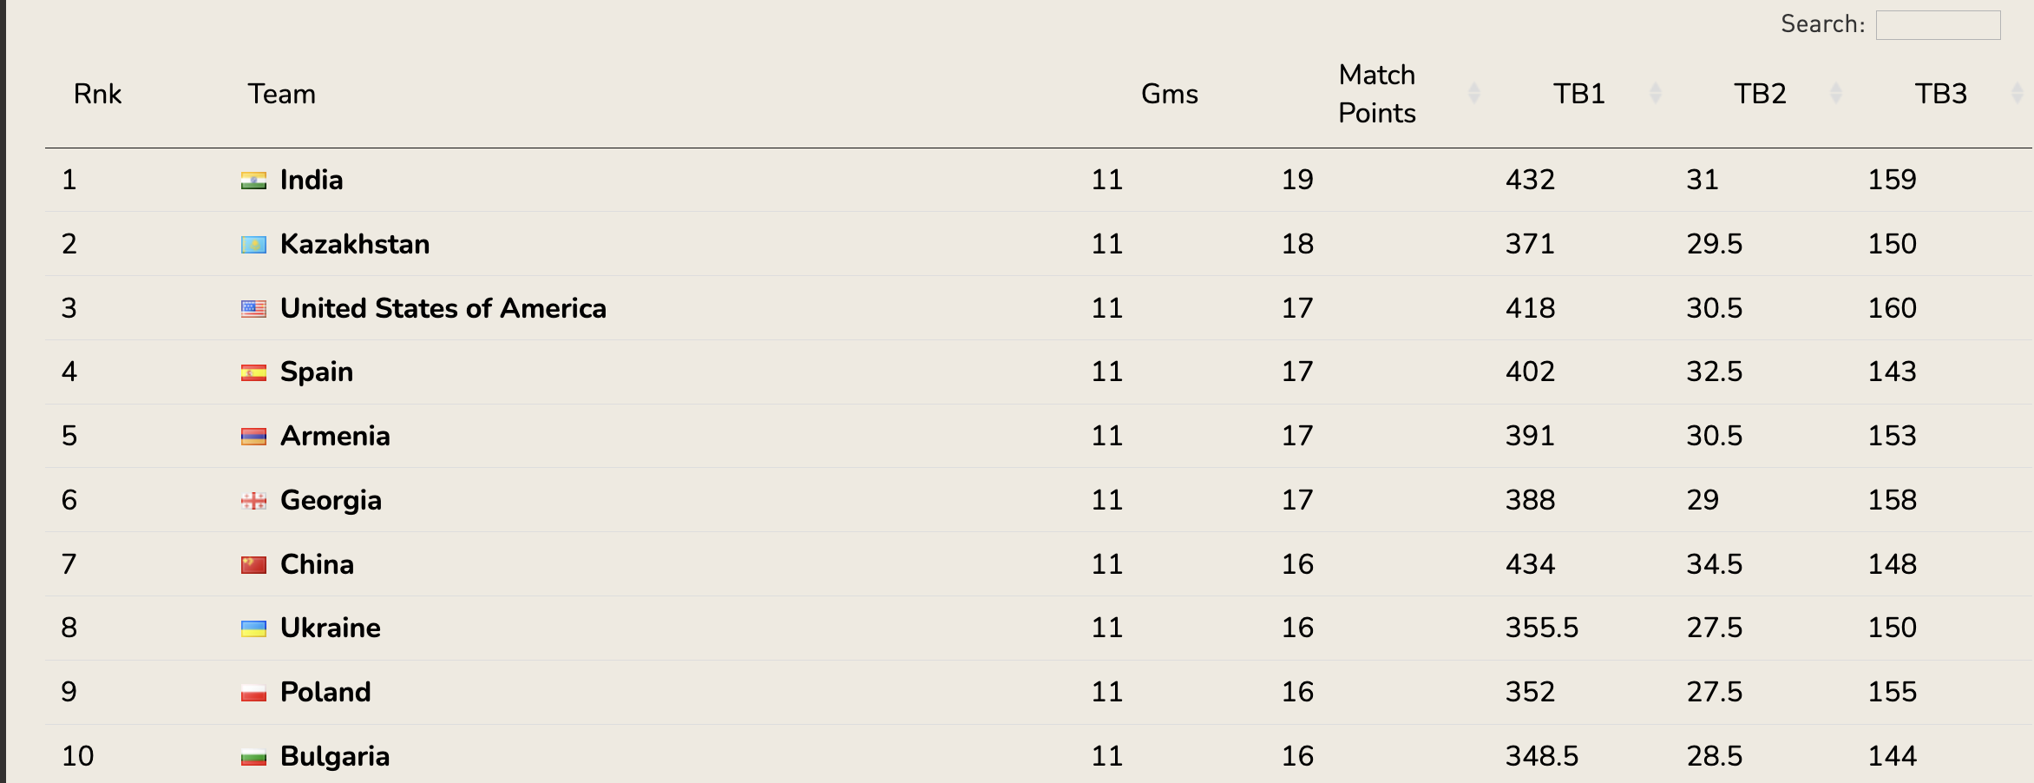Image resolution: width=2034 pixels, height=783 pixels.
Task: Click the Spain flag icon
Action: point(253,372)
